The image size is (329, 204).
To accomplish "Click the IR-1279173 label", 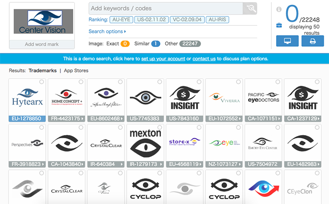I will 145,164.
